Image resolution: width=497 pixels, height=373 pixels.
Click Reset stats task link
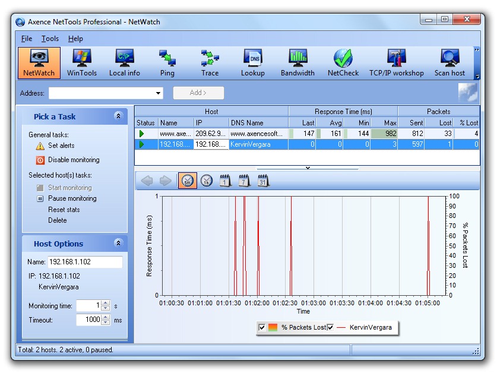pyautogui.click(x=64, y=210)
